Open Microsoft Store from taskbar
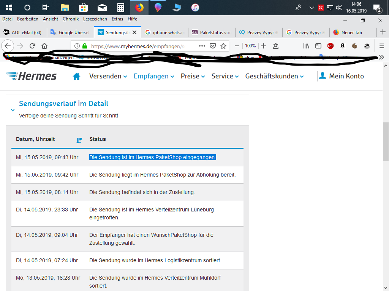Screen dimensions: 389x291 coord(83,8)
